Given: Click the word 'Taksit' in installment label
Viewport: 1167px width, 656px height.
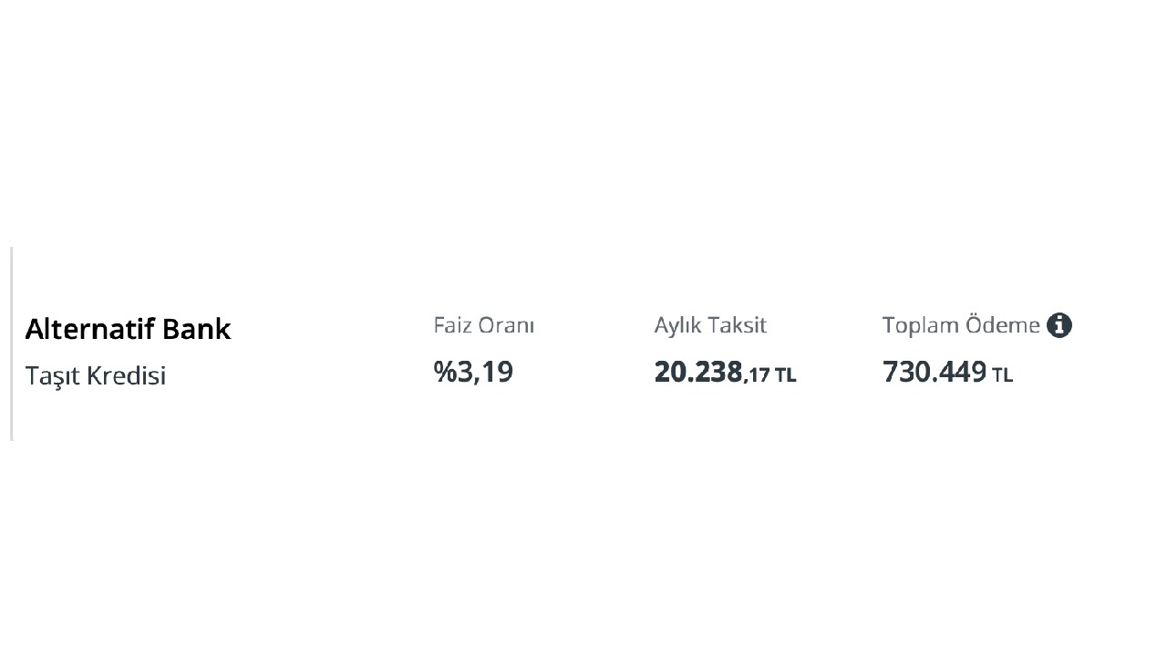Looking at the screenshot, I should click(x=738, y=325).
